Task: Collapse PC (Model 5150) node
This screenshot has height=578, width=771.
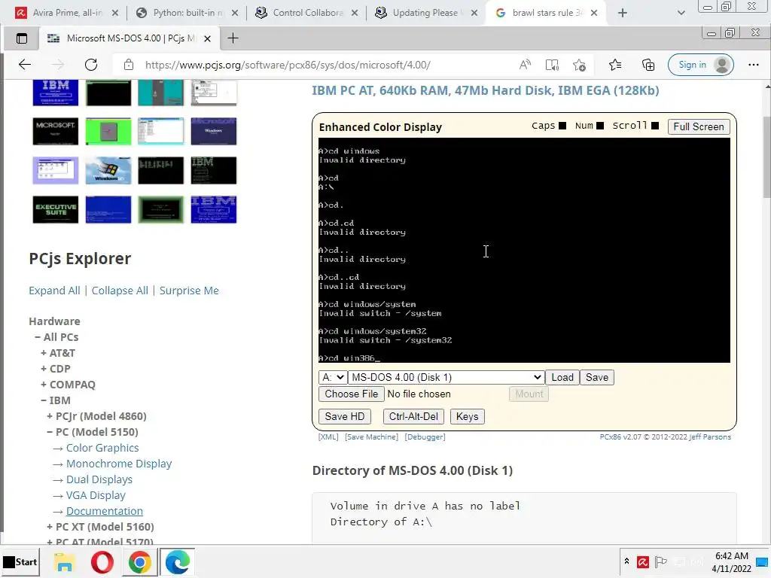Action: pos(50,432)
